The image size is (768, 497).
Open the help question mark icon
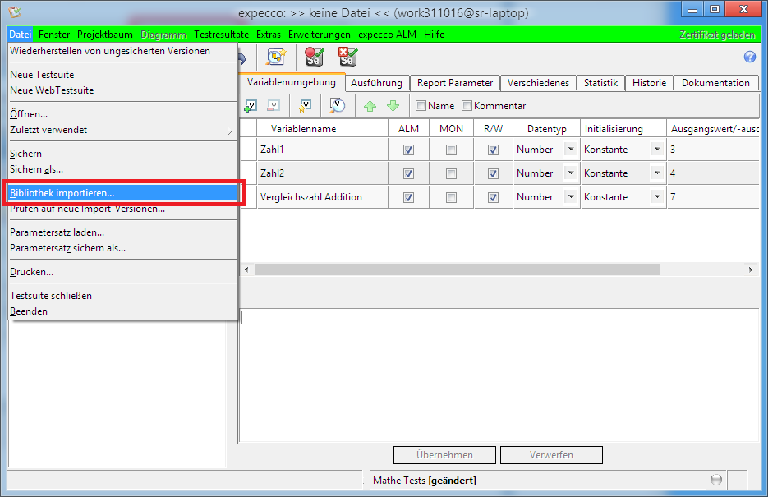point(749,57)
